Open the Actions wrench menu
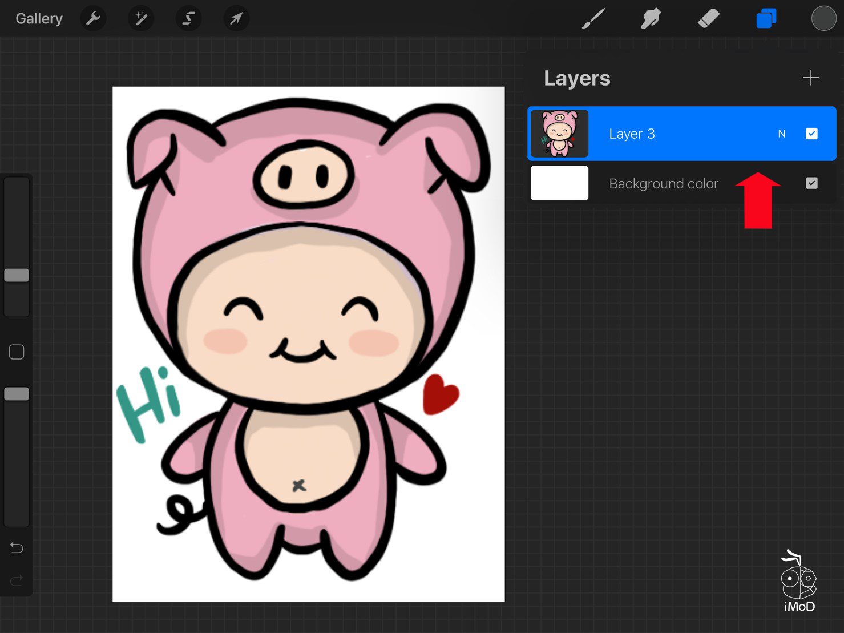Viewport: 844px width, 633px height. (93, 19)
